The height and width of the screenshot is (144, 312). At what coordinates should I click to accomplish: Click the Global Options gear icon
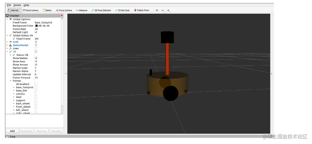tap(11, 19)
